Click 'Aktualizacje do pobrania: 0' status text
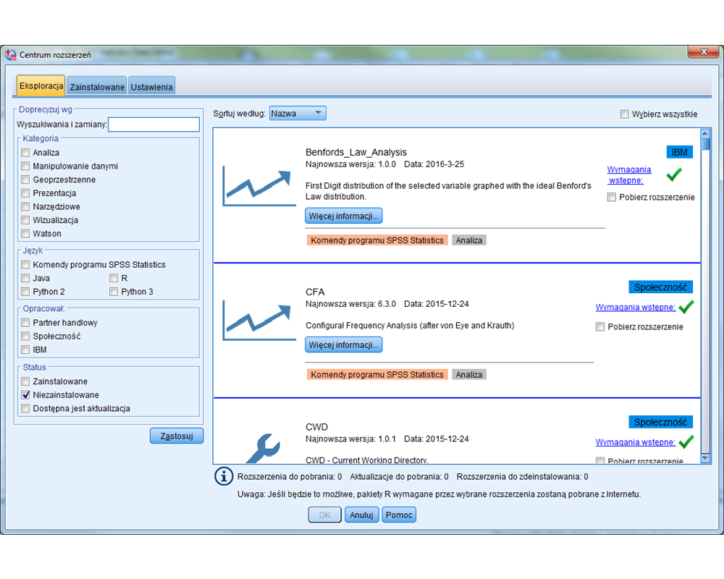The height and width of the screenshot is (579, 724). [399, 476]
